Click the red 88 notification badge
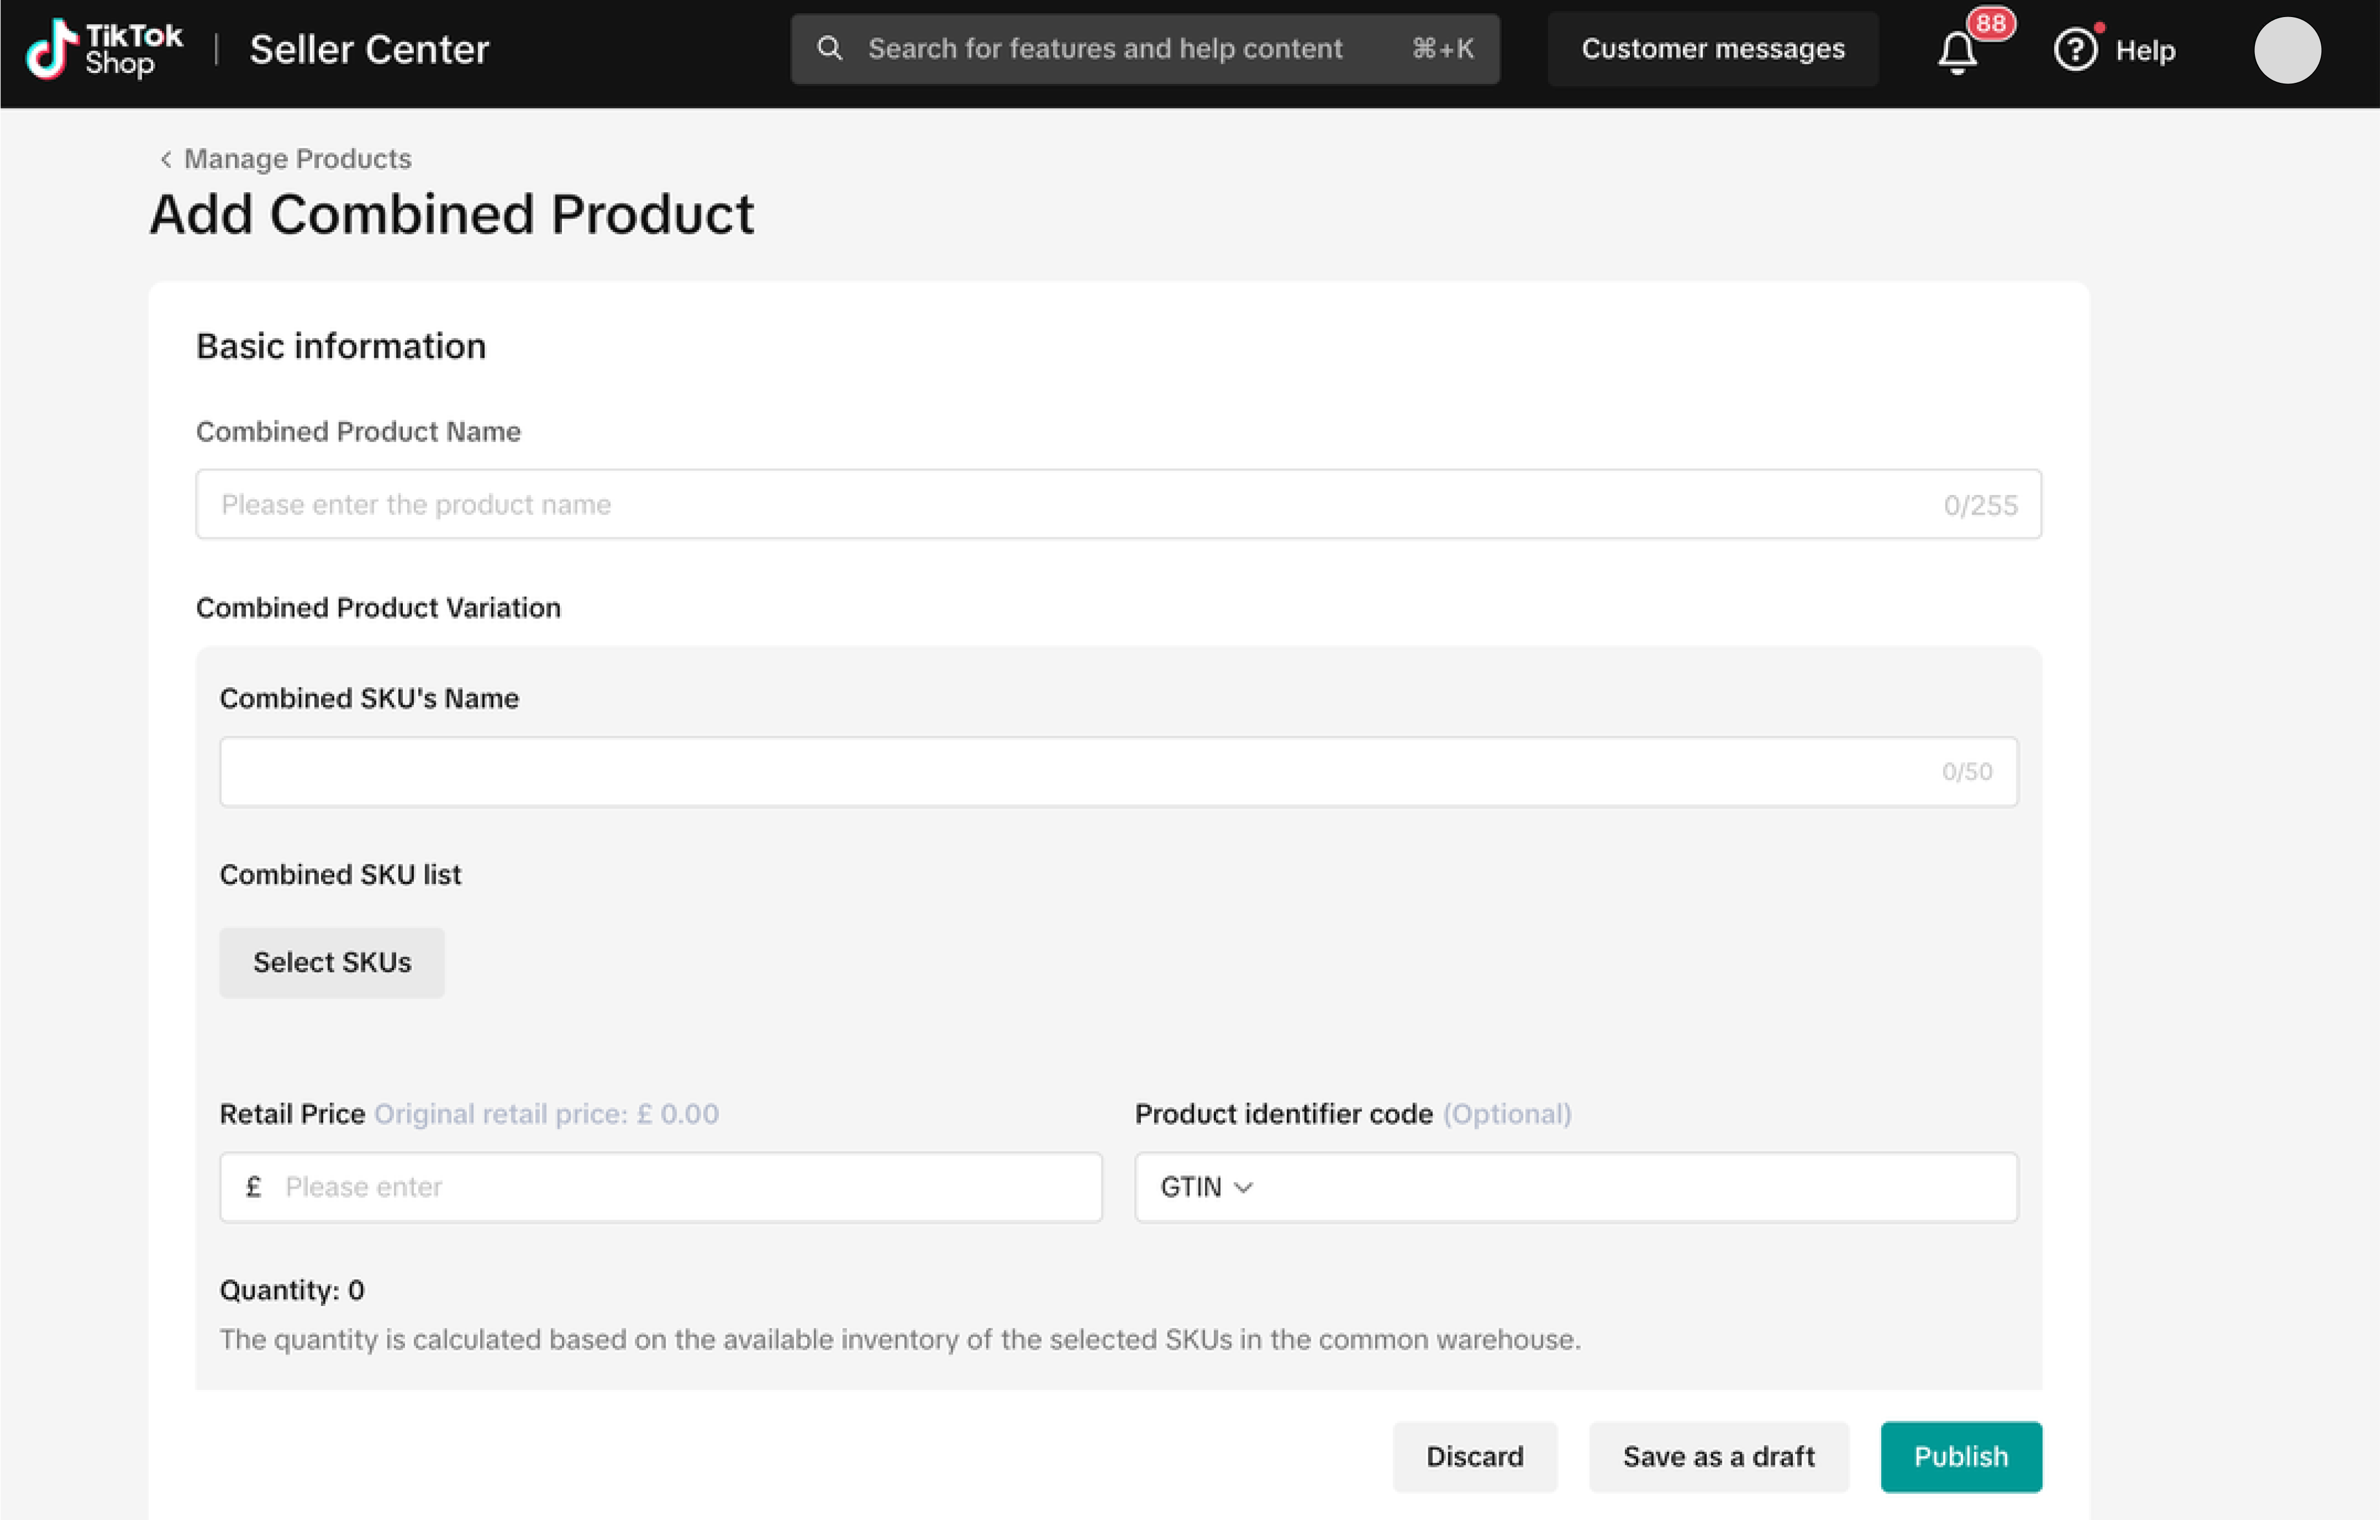This screenshot has width=2380, height=1520. [1990, 22]
